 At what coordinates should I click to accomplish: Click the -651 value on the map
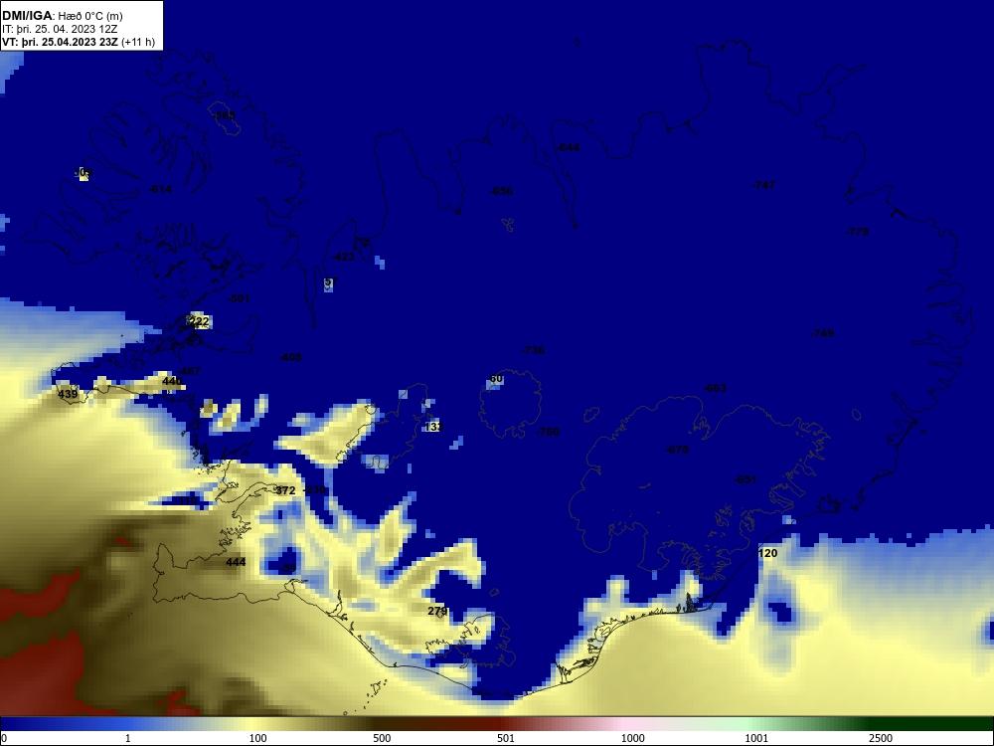coord(745,479)
